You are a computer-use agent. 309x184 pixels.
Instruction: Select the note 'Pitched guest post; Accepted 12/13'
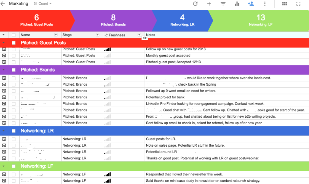click(x=174, y=62)
